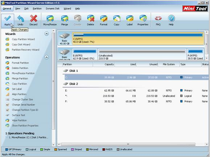210x157 pixels.
Task: Click the horizontal scrollbar in partition list
Action: (x=128, y=144)
